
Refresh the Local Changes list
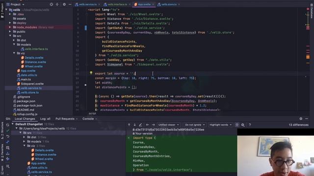8,125
